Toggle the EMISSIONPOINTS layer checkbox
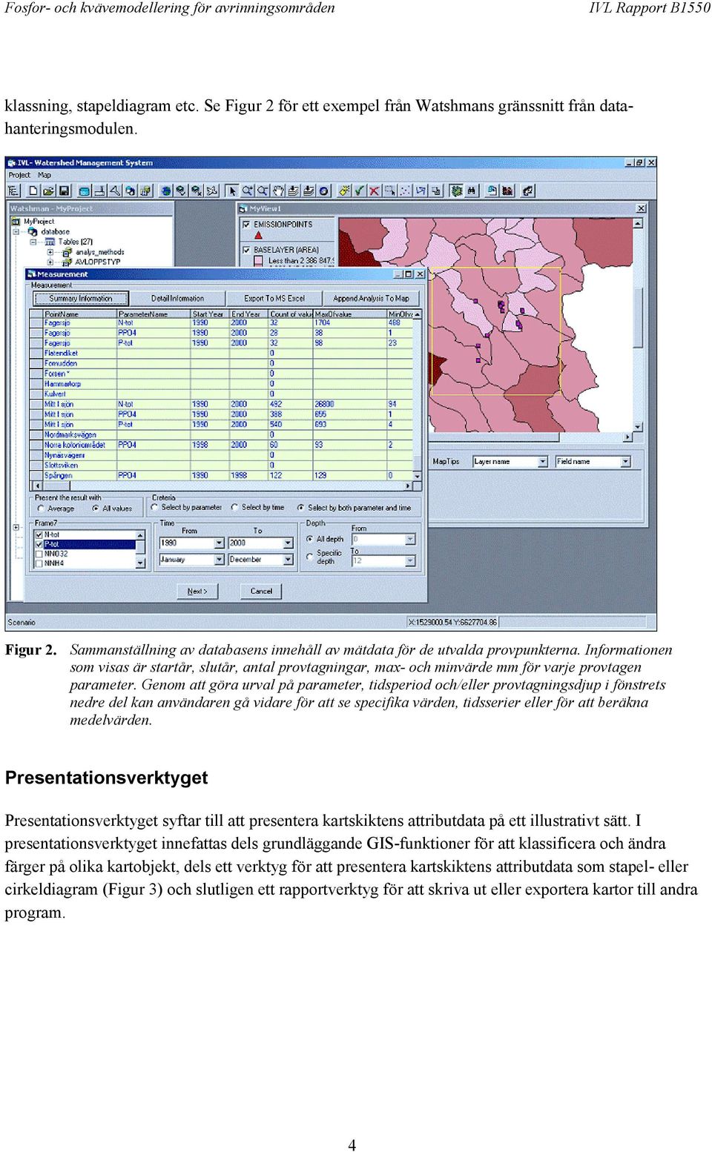Image resolution: width=712 pixels, height=1152 pixels. [x=246, y=224]
